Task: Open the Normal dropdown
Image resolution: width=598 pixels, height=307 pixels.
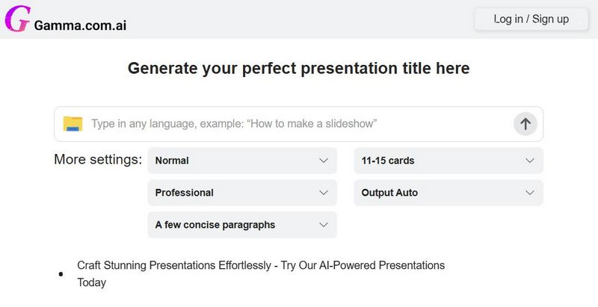Action: [x=242, y=161]
